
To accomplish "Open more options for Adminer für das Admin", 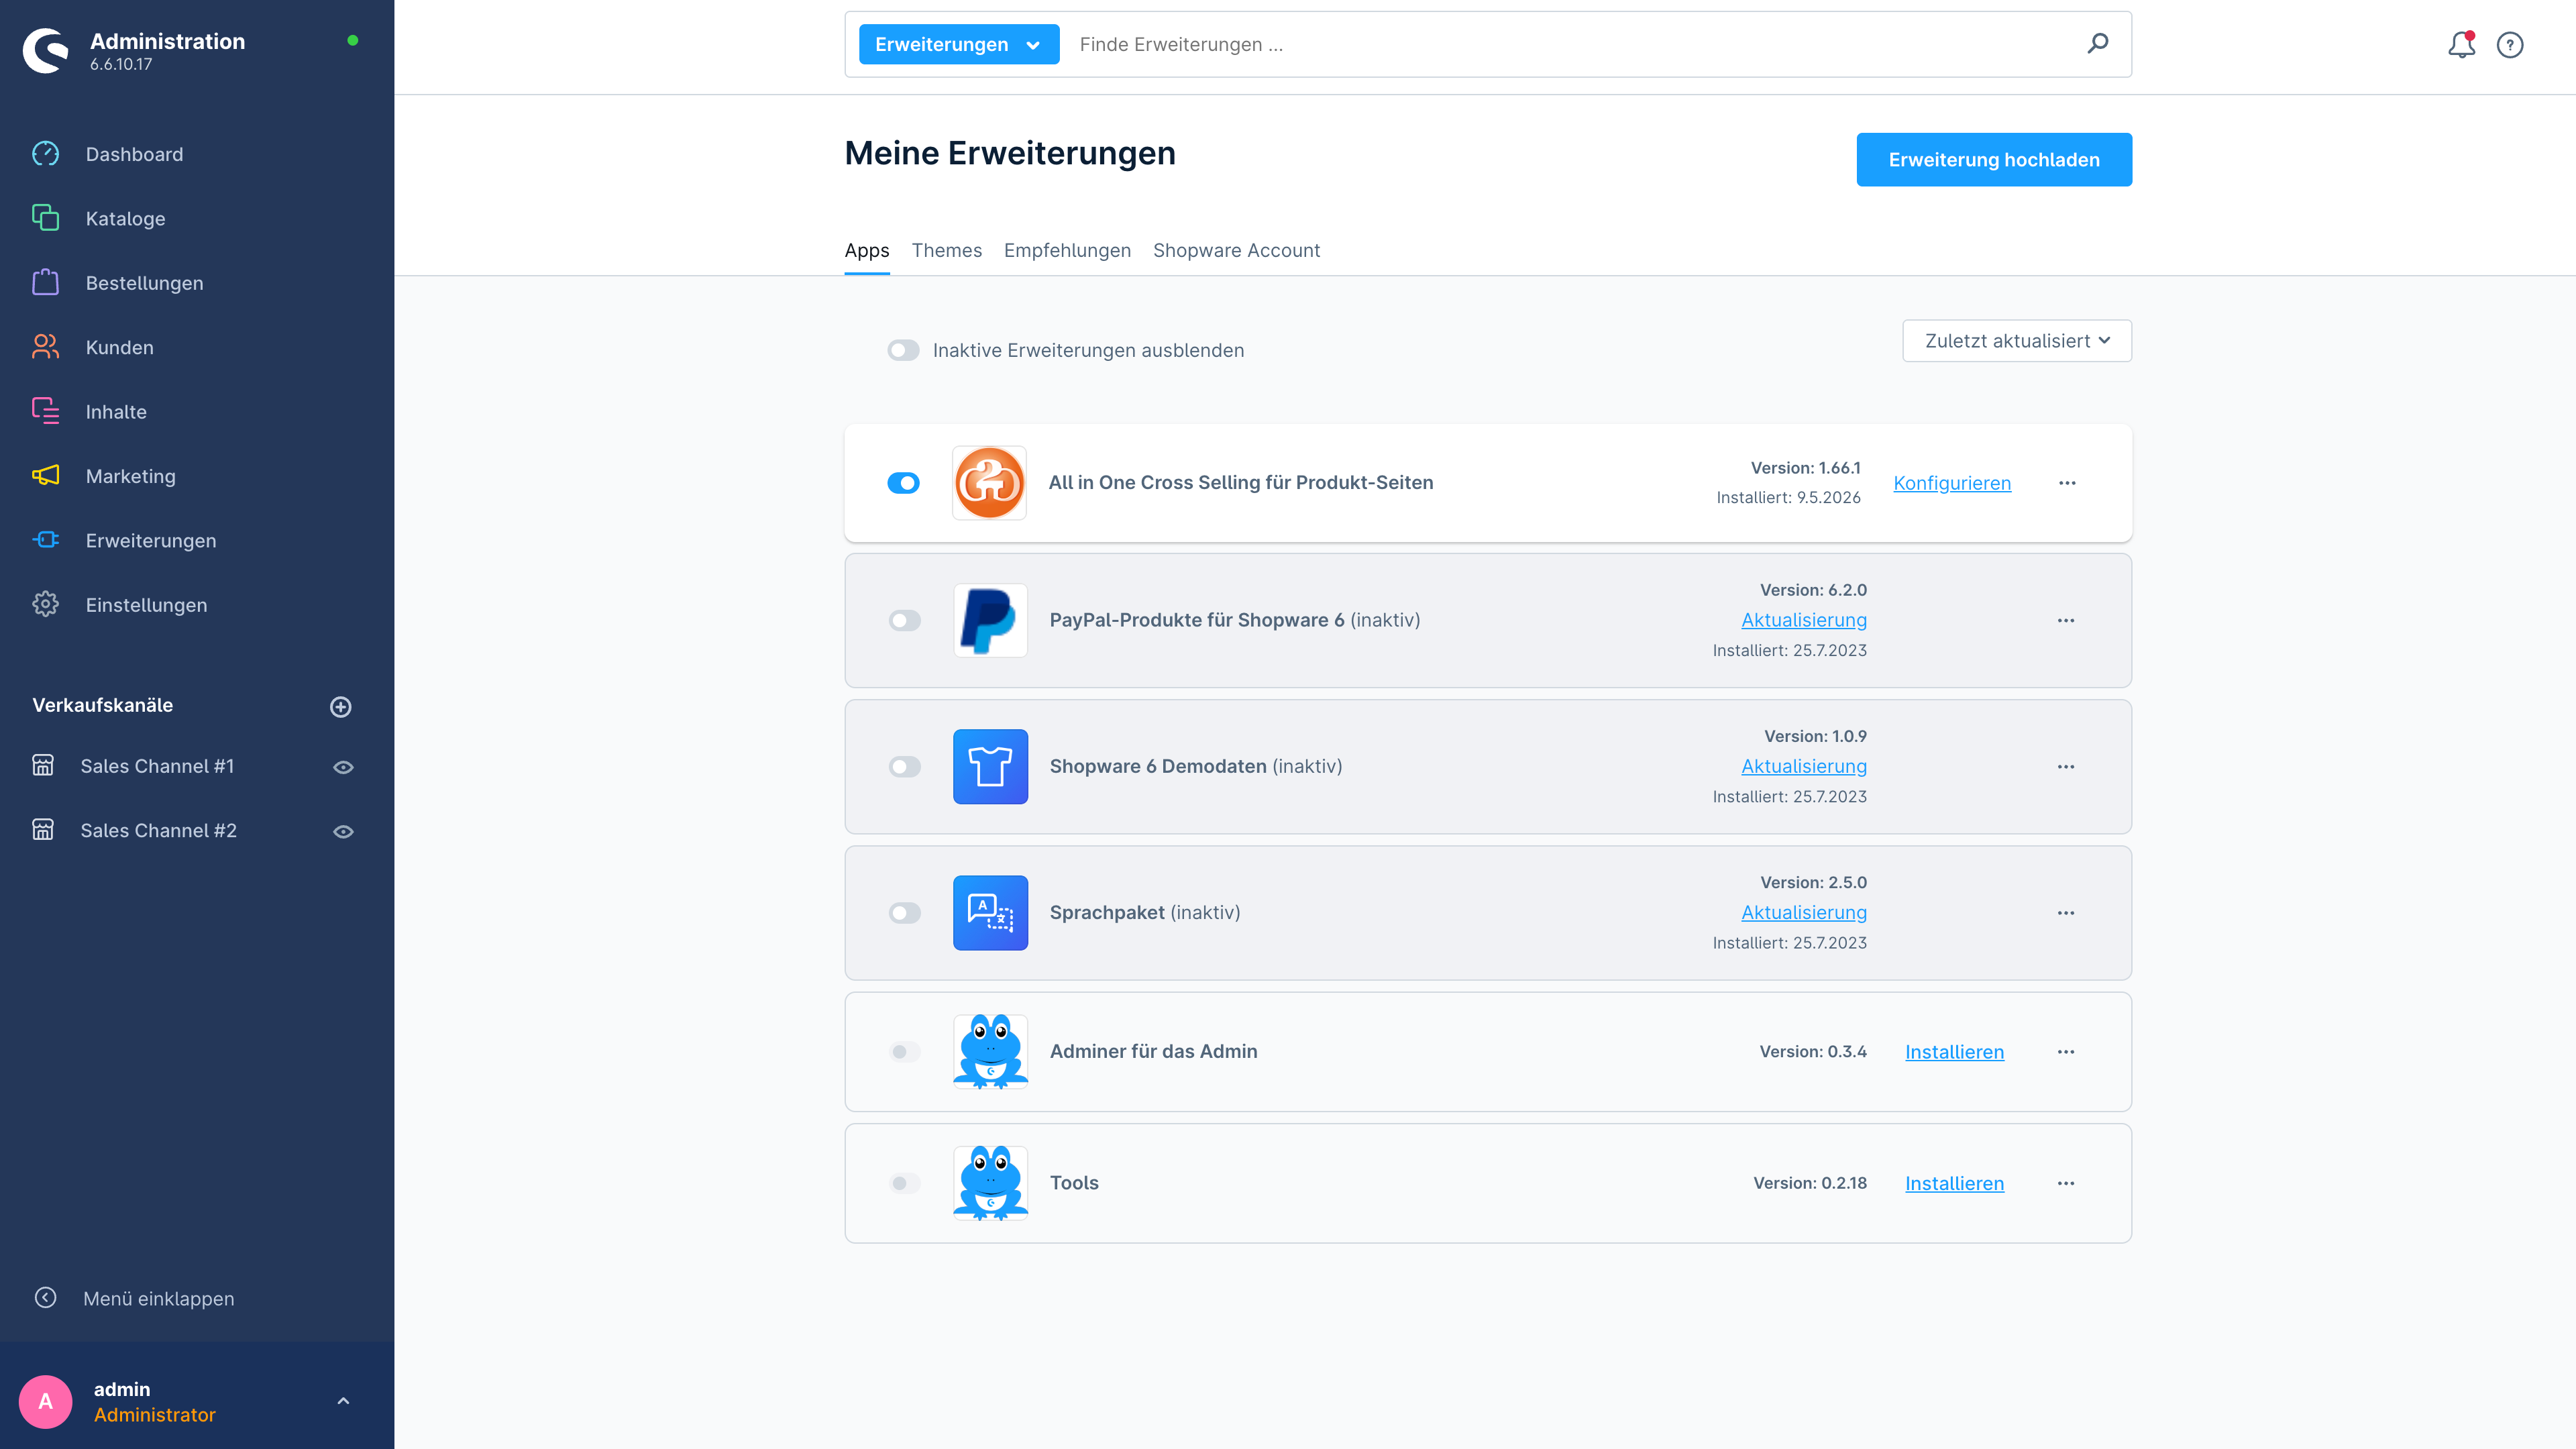I will click(x=2066, y=1052).
